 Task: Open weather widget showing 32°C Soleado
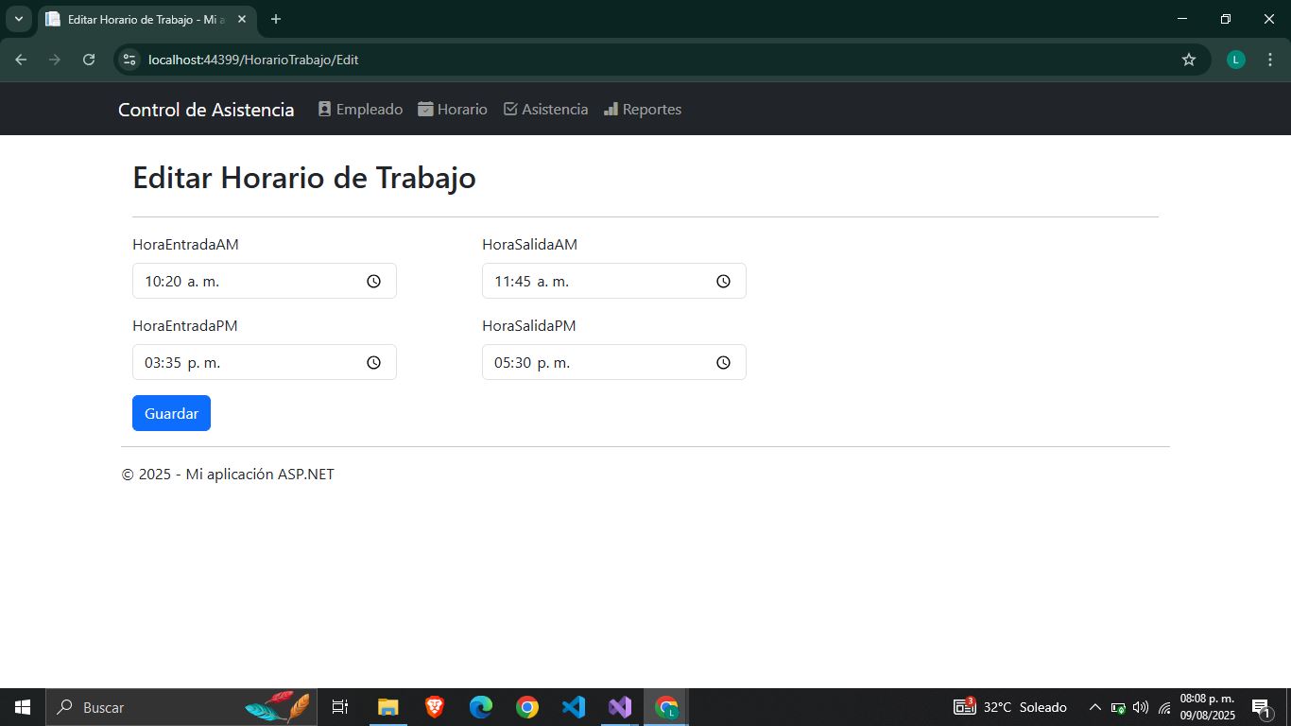pos(1010,707)
